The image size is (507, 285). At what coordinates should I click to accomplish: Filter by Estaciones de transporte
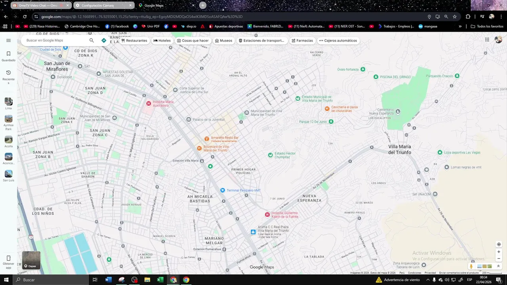pyautogui.click(x=261, y=40)
